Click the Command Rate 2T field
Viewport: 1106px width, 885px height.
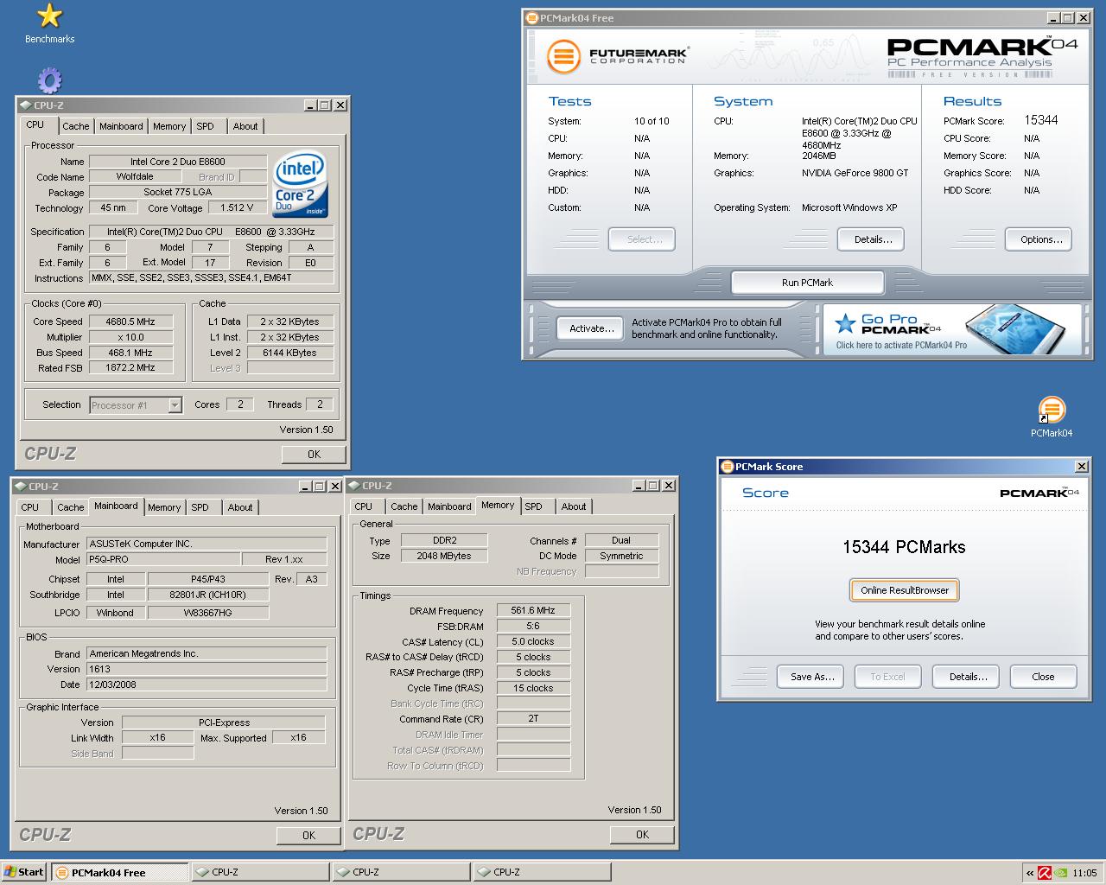pos(533,718)
